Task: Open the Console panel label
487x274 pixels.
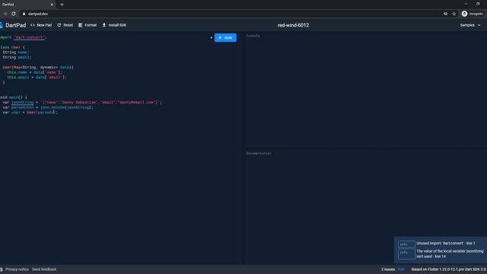Action: (x=253, y=36)
